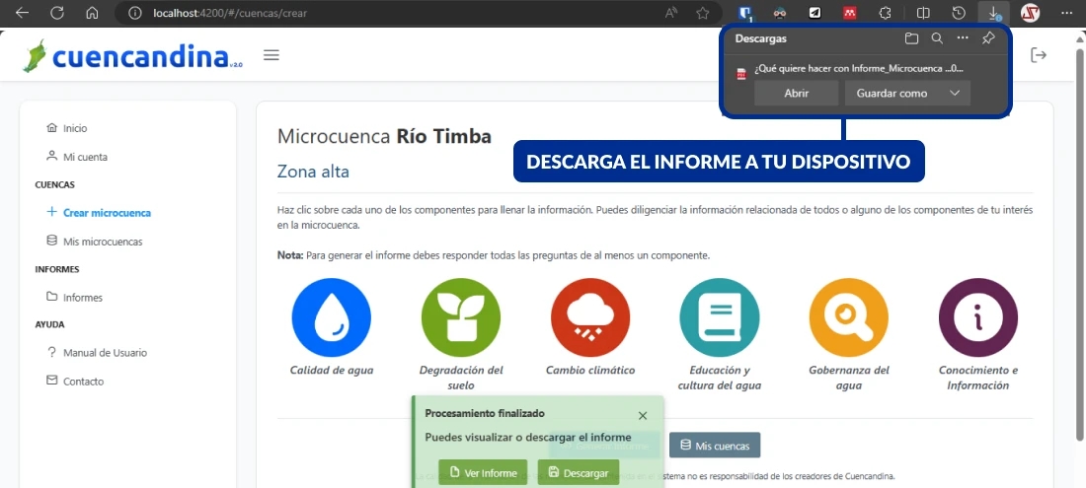1086x488 pixels.
Task: Search downloads with the magnifier icon
Action: (x=937, y=38)
